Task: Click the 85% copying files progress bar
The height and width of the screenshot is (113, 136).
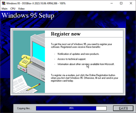Action: pyautogui.click(x=71, y=108)
